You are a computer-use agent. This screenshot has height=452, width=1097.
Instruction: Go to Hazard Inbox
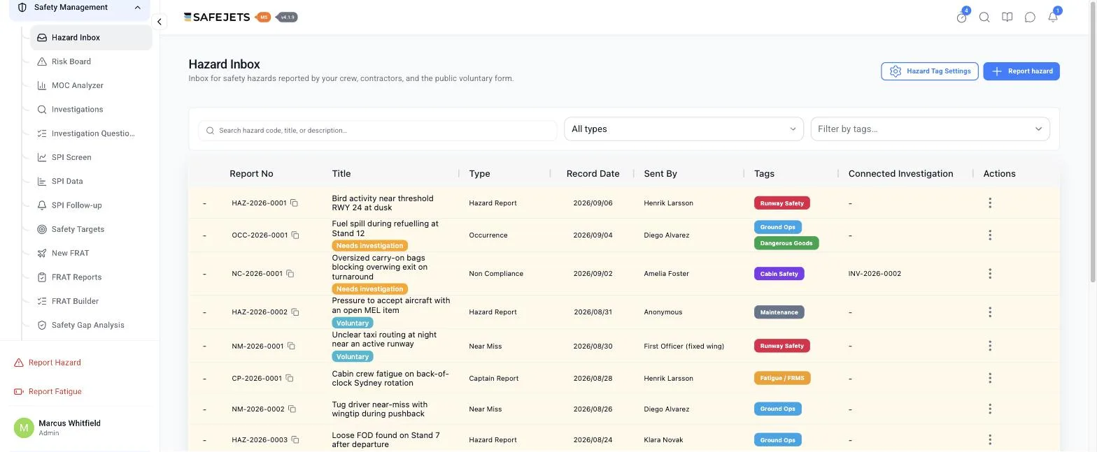point(91,38)
